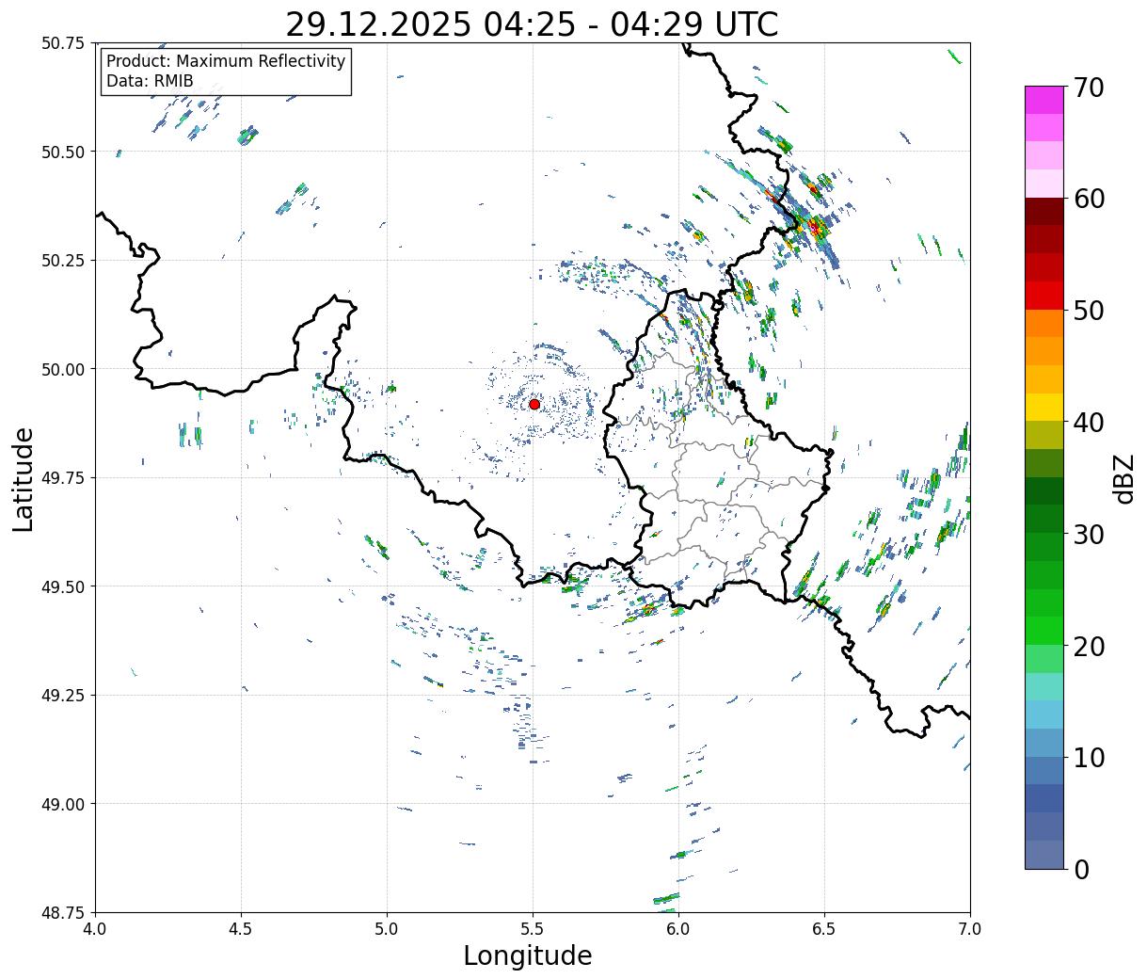Click the Product: Maximum Reflectivity legend box
The width and height of the screenshot is (1147, 979).
click(x=226, y=72)
